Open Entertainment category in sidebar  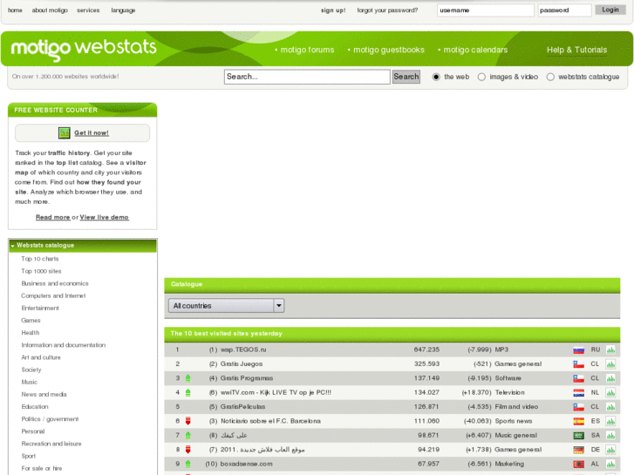click(x=39, y=308)
